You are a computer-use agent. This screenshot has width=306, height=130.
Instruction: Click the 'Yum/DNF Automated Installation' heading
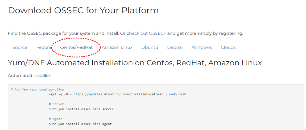(x=135, y=63)
